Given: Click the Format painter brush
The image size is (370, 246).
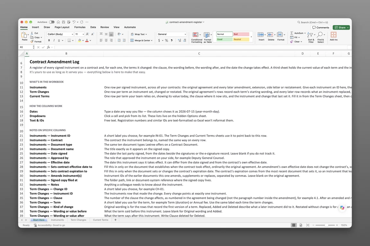Looking at the screenshot, I should pyautogui.click(x=32, y=41).
